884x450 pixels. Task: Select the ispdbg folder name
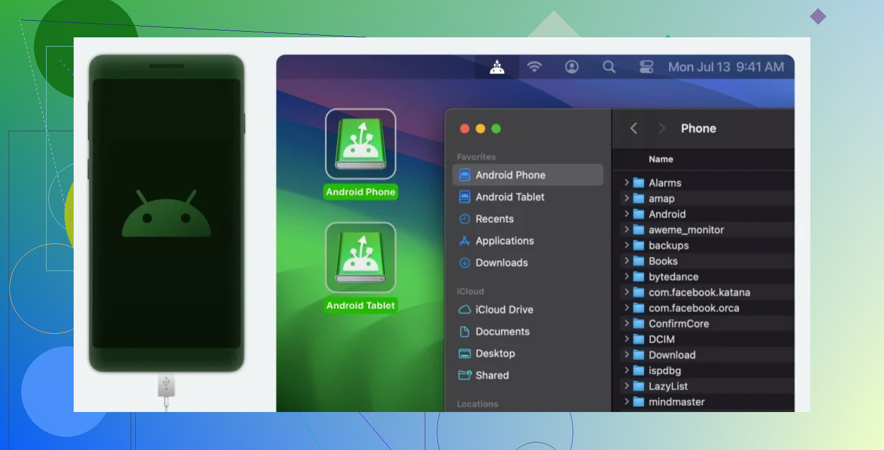(665, 371)
